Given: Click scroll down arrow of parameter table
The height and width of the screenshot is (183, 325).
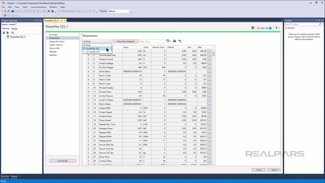Looking at the screenshot, I should 214,163.
